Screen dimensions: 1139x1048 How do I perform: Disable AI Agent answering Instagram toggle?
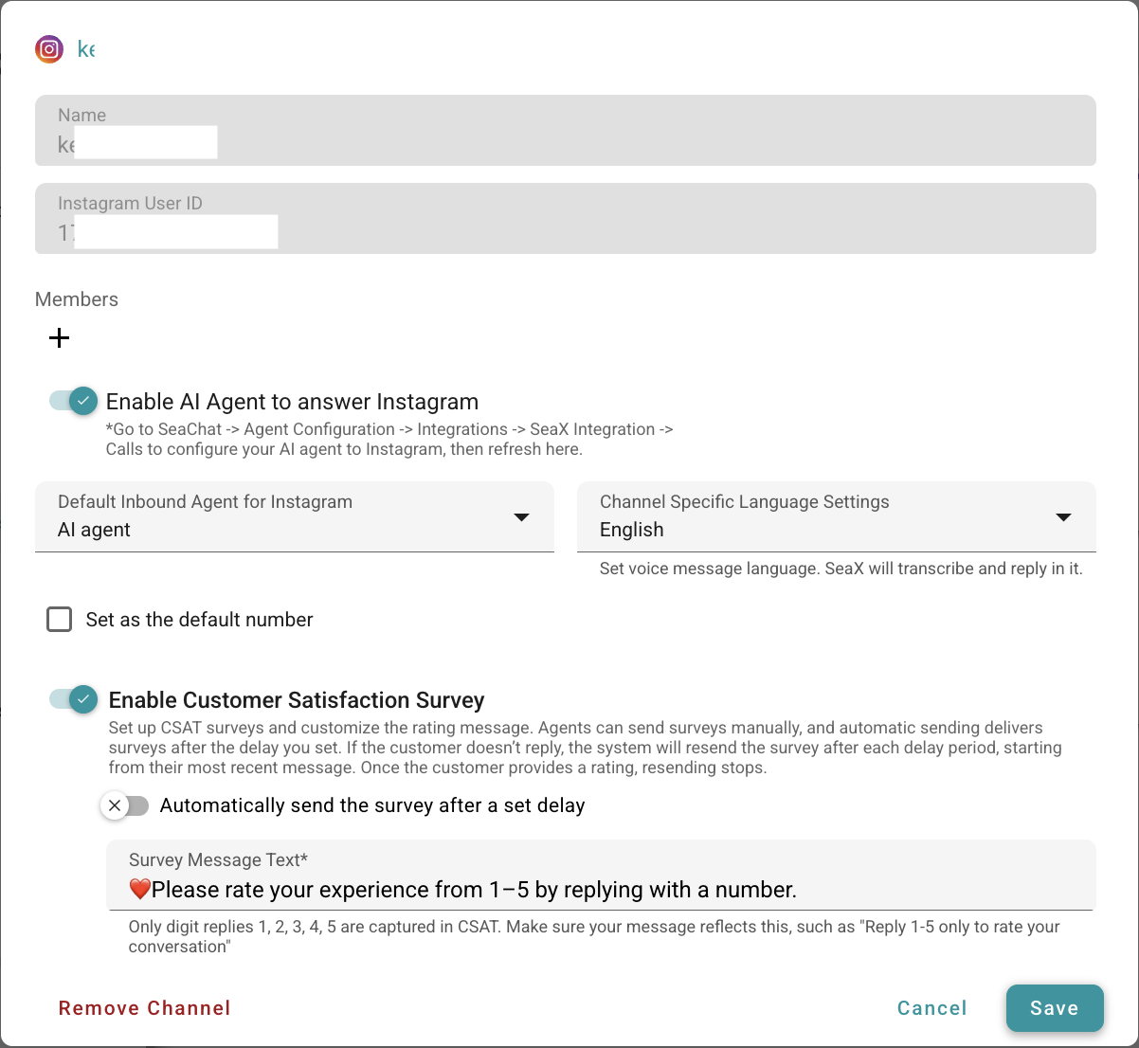pos(74,401)
